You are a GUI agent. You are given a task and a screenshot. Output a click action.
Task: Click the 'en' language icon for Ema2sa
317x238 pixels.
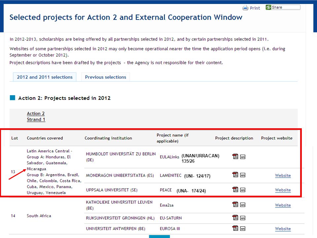coord(243,205)
